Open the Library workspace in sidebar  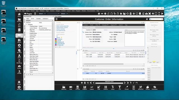tap(19, 41)
